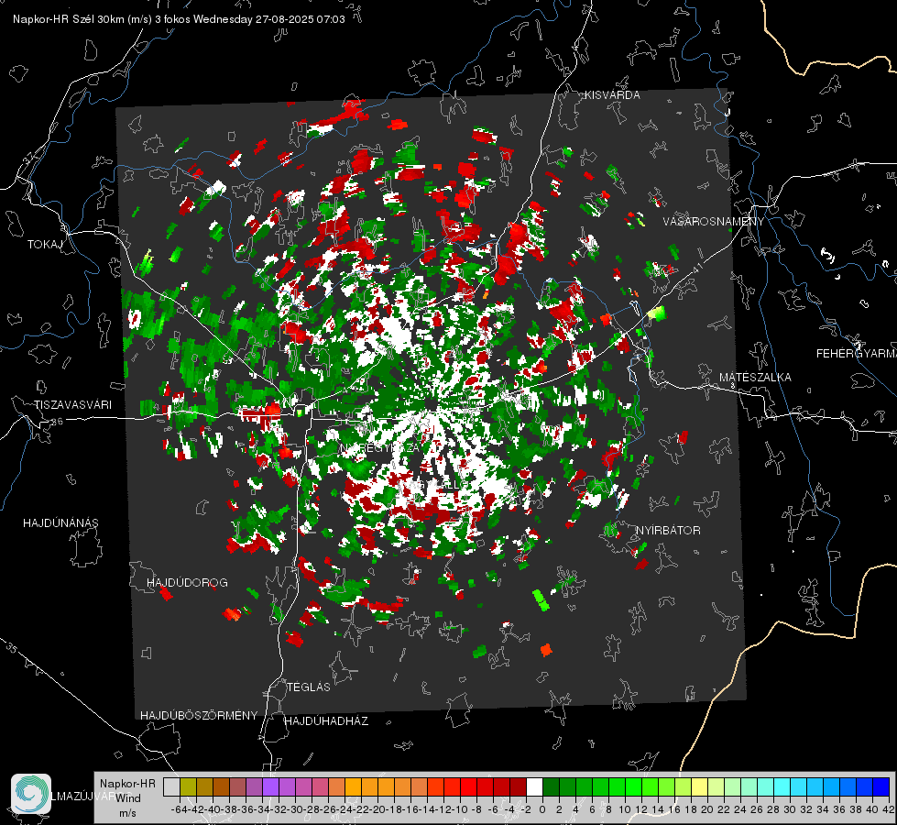Screen dimensions: 897x825
Task: Click the HAJDÚHADHÁZ city label
Action: pyautogui.click(x=326, y=720)
